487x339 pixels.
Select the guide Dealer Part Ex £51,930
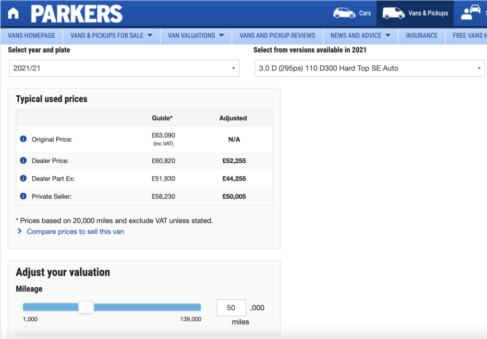click(x=163, y=179)
